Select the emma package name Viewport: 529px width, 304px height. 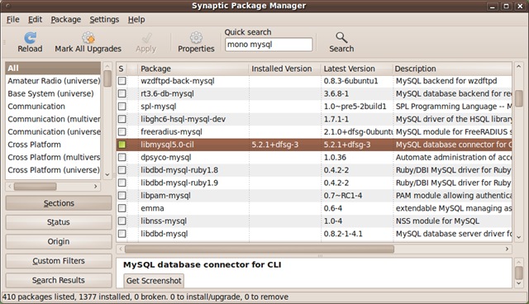[152, 208]
